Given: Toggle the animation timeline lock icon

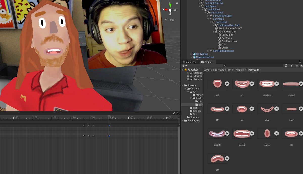Looking at the screenshot, I should click(x=174, y=113).
